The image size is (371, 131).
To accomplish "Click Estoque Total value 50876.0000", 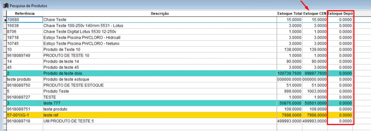I will 291,103.
